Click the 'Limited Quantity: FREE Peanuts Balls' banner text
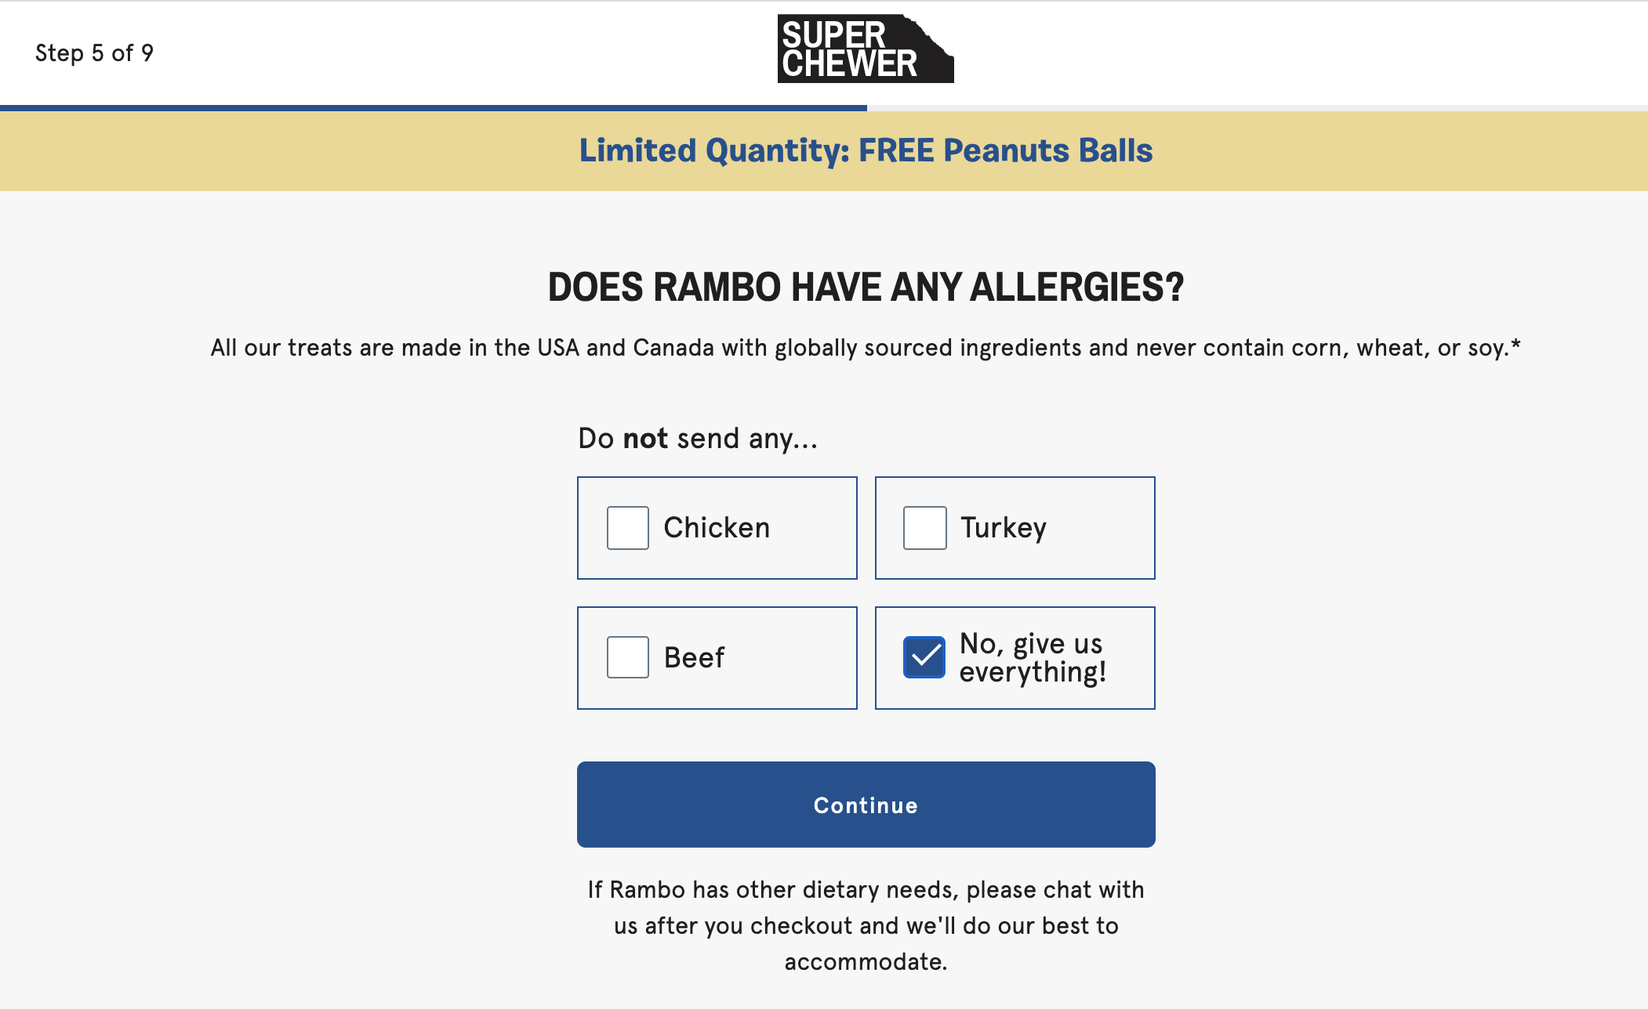Screen dimensions: 1648x1009 (866, 150)
